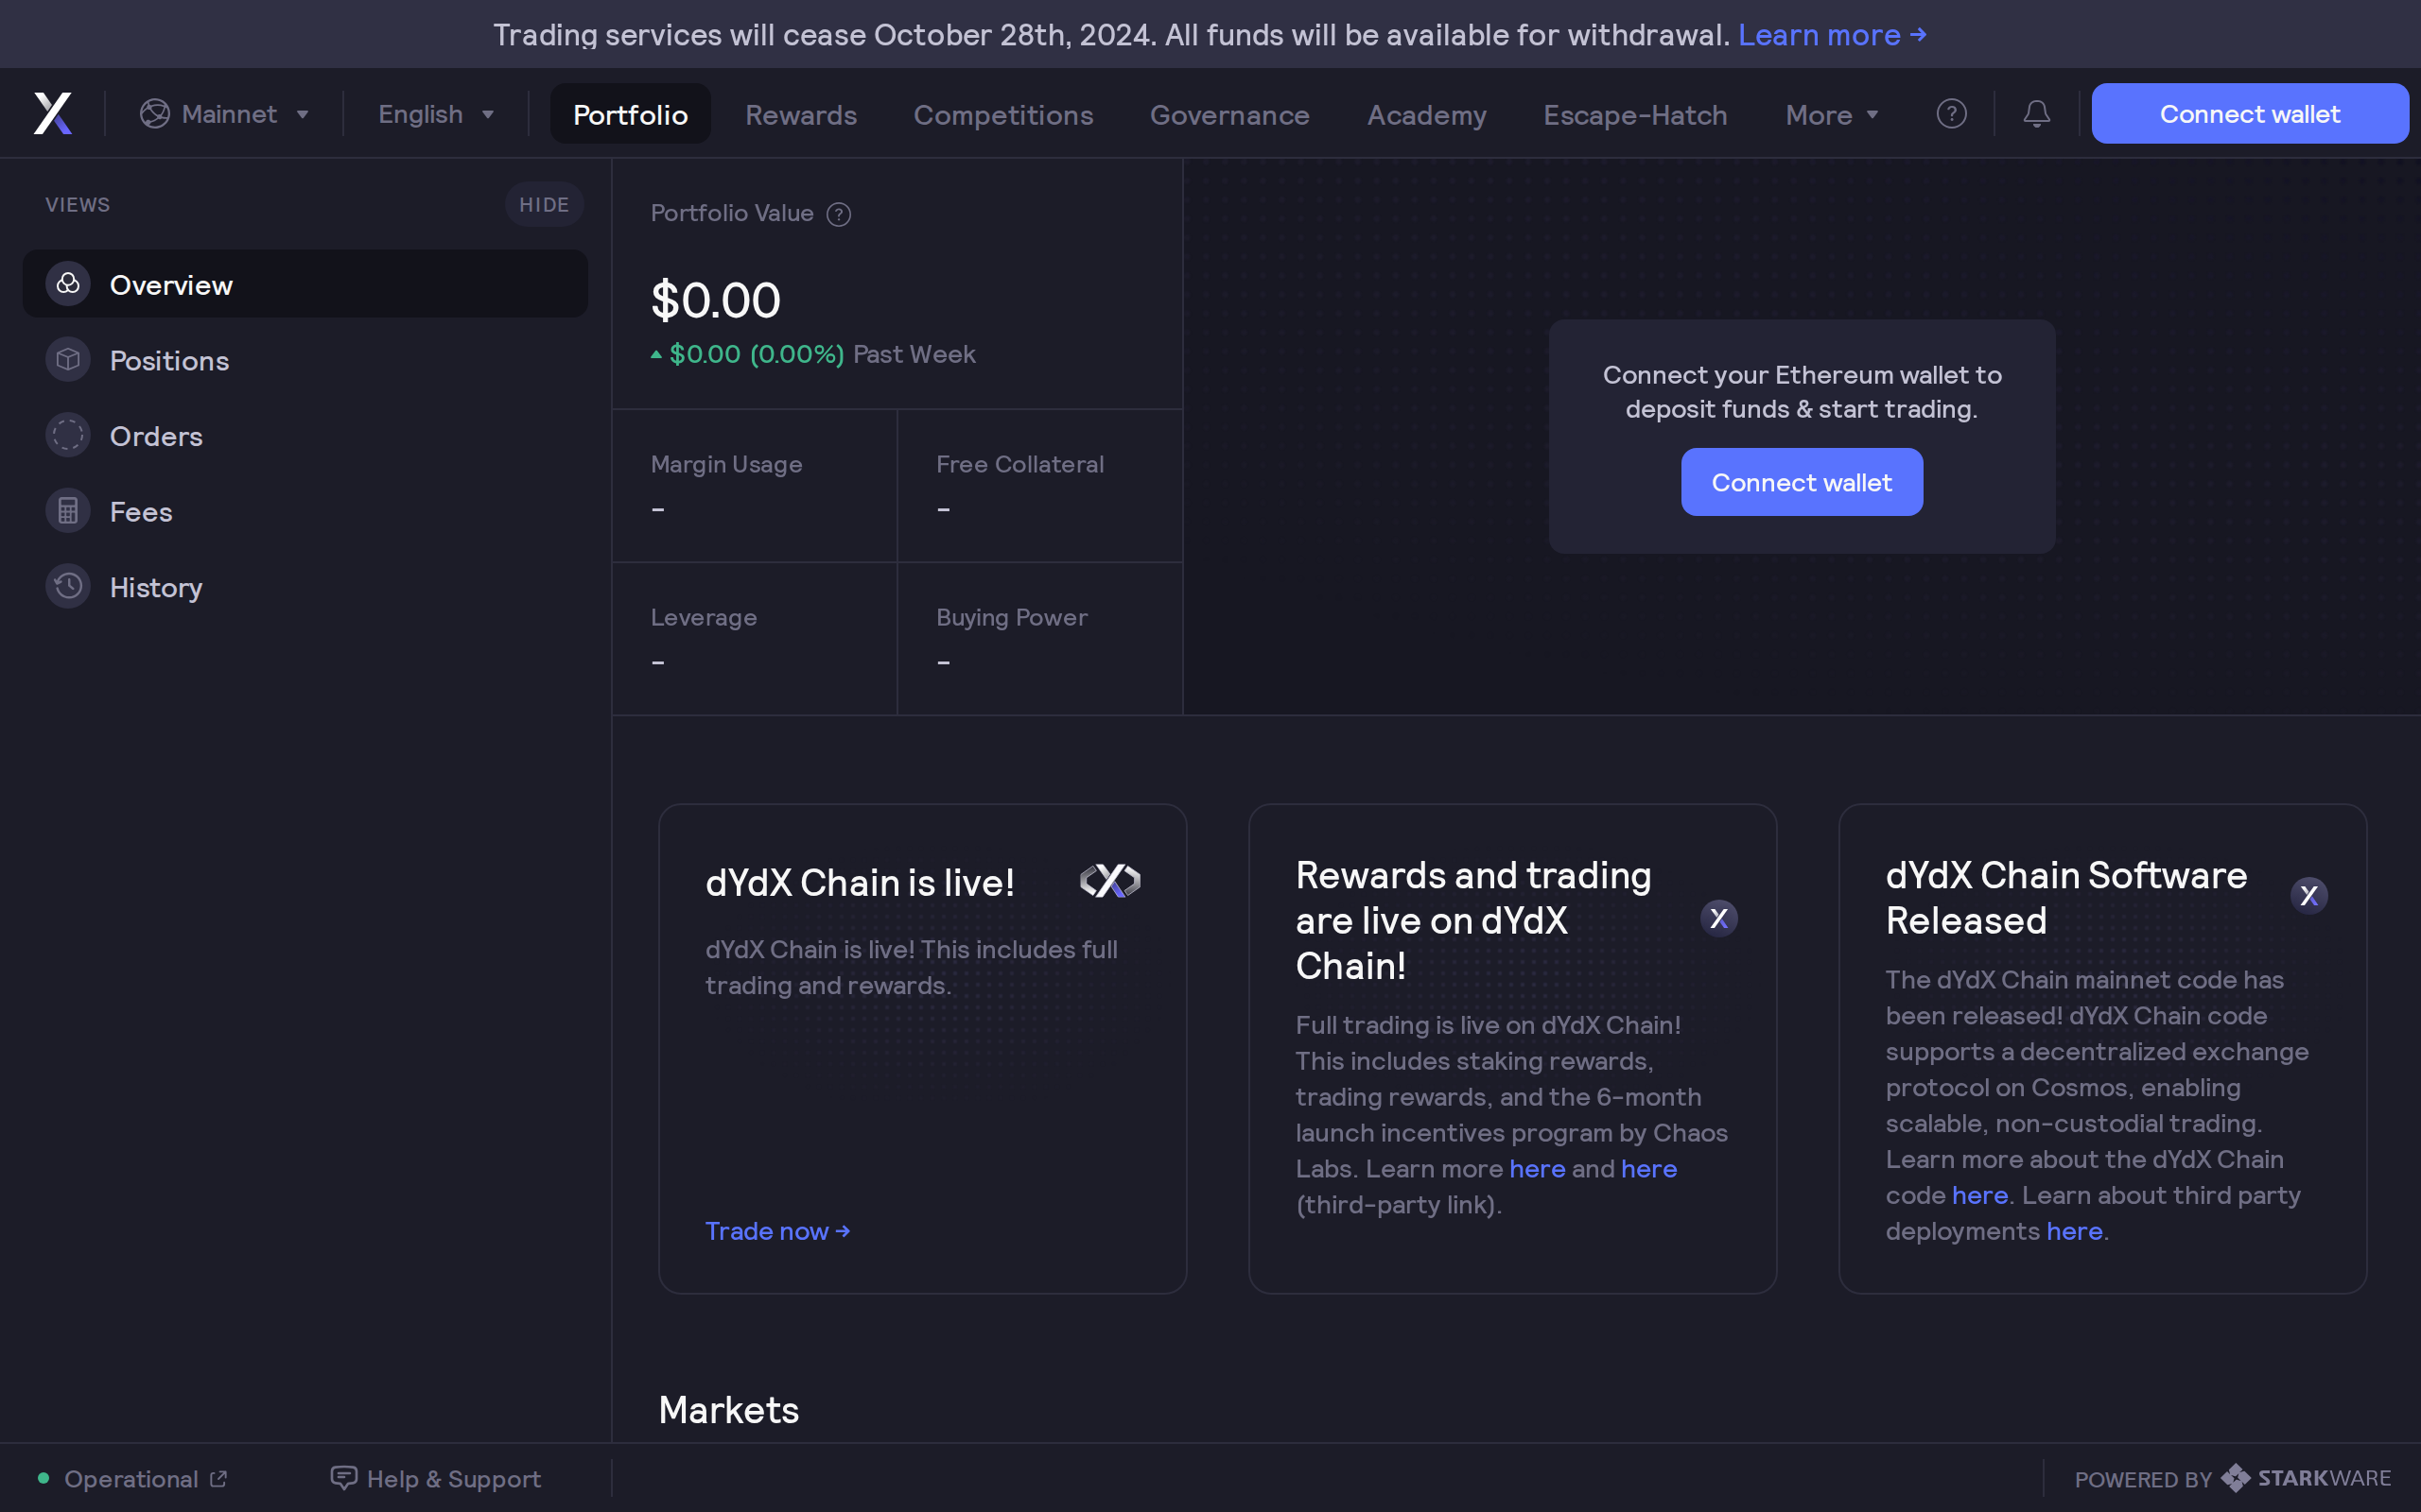Image resolution: width=2421 pixels, height=1512 pixels.
Task: Select Orders in the Views sidebar
Action: 305,435
